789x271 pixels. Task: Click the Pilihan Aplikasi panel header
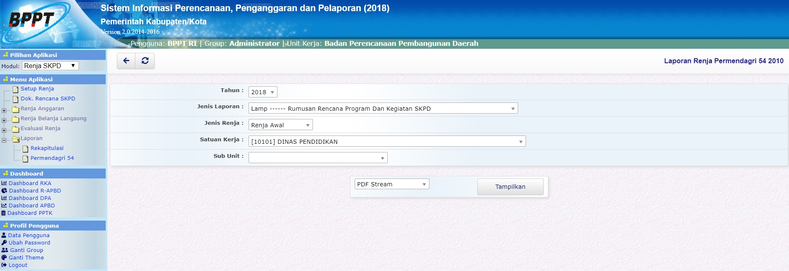coord(53,55)
